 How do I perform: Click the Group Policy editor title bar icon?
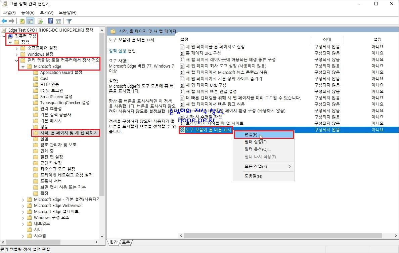click(4, 4)
